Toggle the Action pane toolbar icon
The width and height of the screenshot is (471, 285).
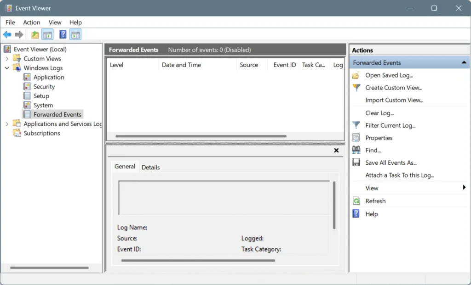coord(75,34)
